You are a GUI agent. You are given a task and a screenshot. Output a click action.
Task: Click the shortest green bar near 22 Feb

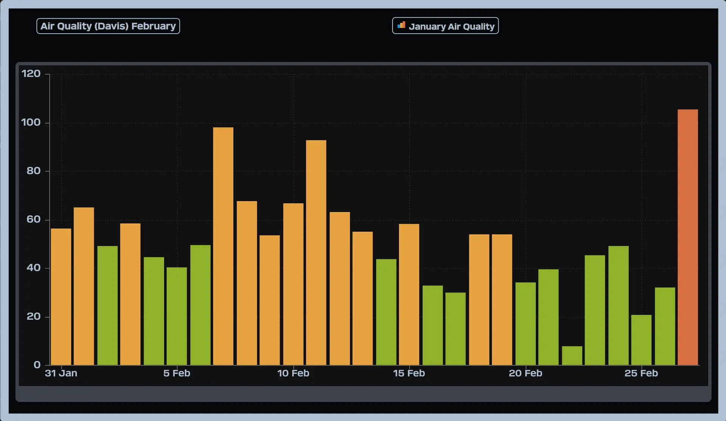[x=572, y=355]
